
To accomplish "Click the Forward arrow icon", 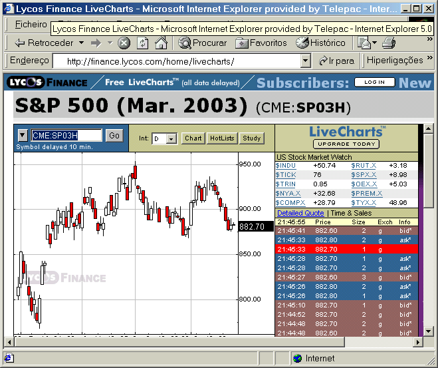I will click(96, 43).
